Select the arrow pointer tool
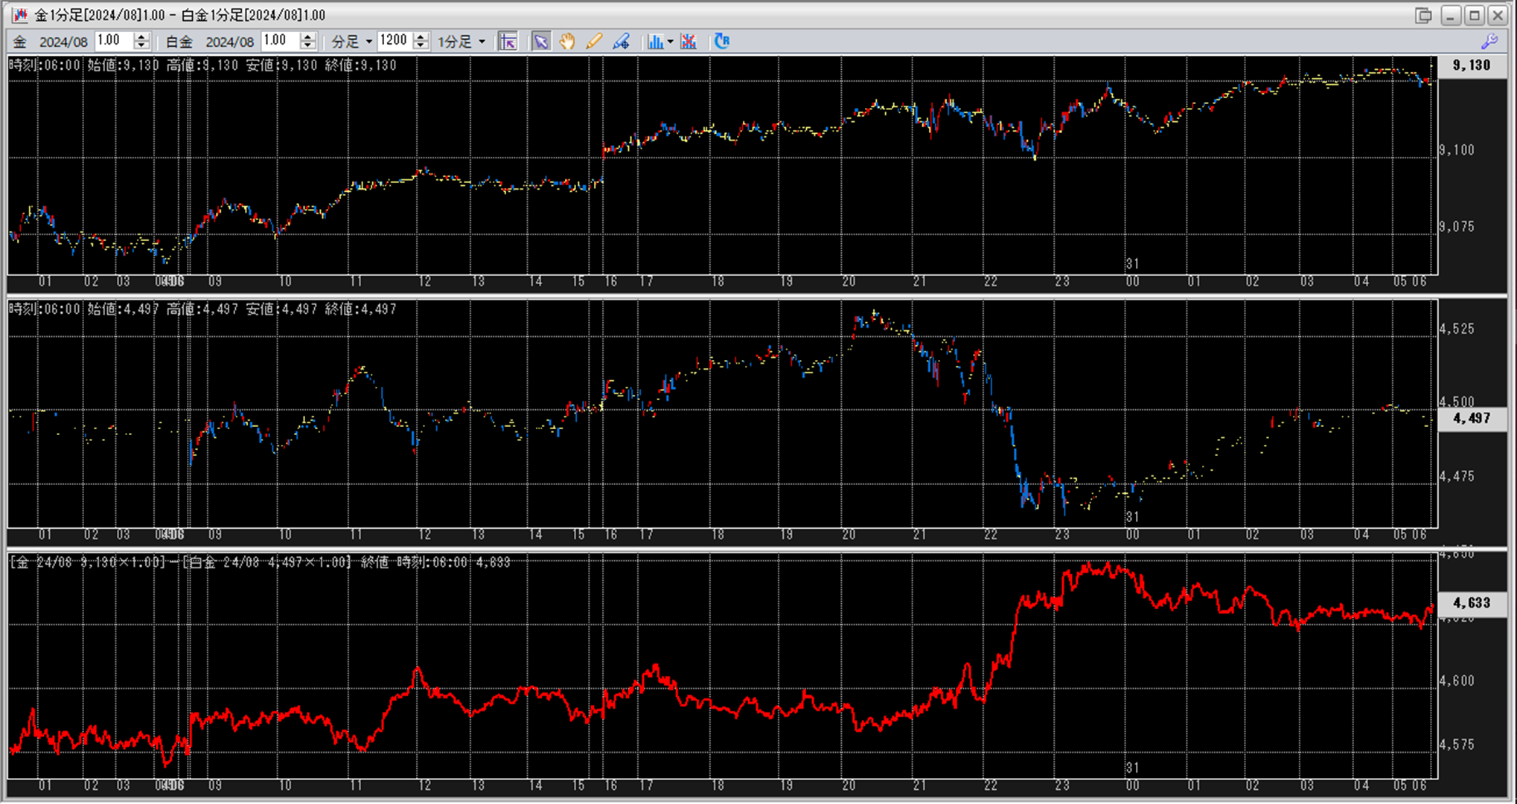The width and height of the screenshot is (1517, 804). click(x=541, y=42)
